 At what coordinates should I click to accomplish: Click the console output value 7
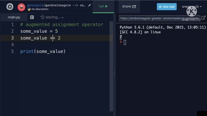tap(121, 37)
